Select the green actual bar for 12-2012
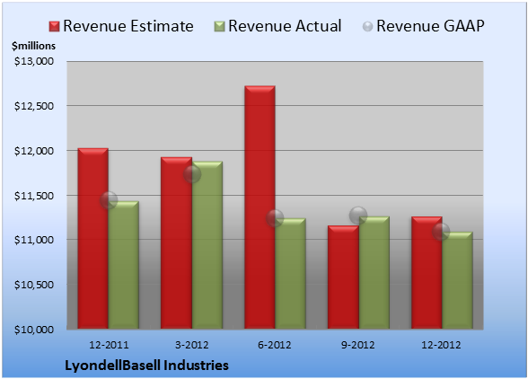 (x=457, y=280)
